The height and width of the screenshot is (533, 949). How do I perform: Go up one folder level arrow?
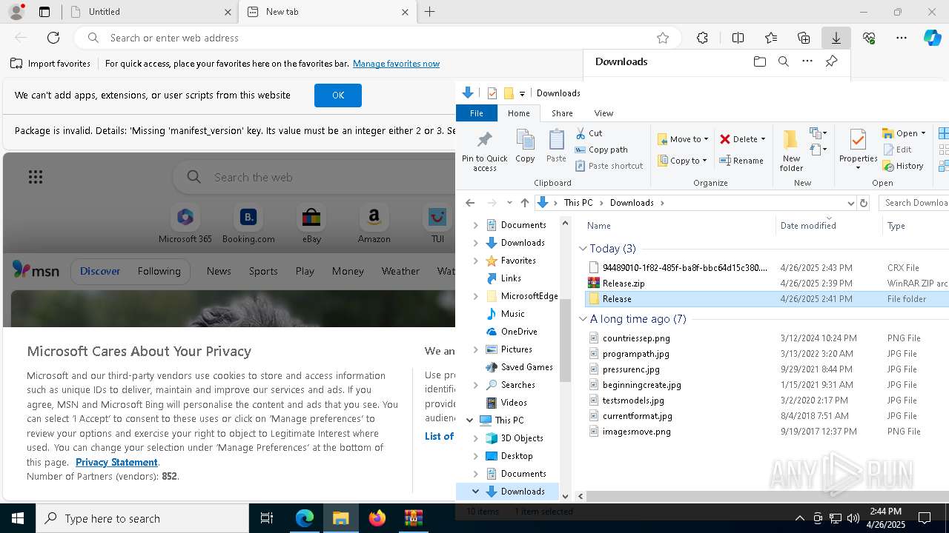tap(525, 203)
